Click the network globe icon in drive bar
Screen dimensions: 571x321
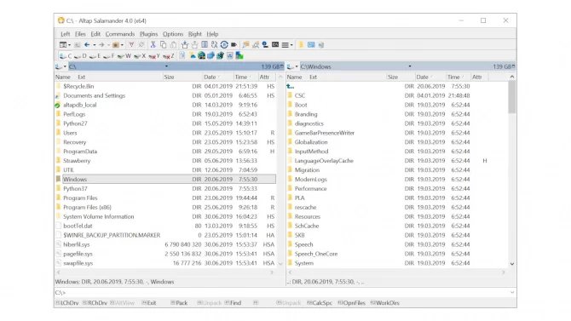pyautogui.click(x=201, y=55)
